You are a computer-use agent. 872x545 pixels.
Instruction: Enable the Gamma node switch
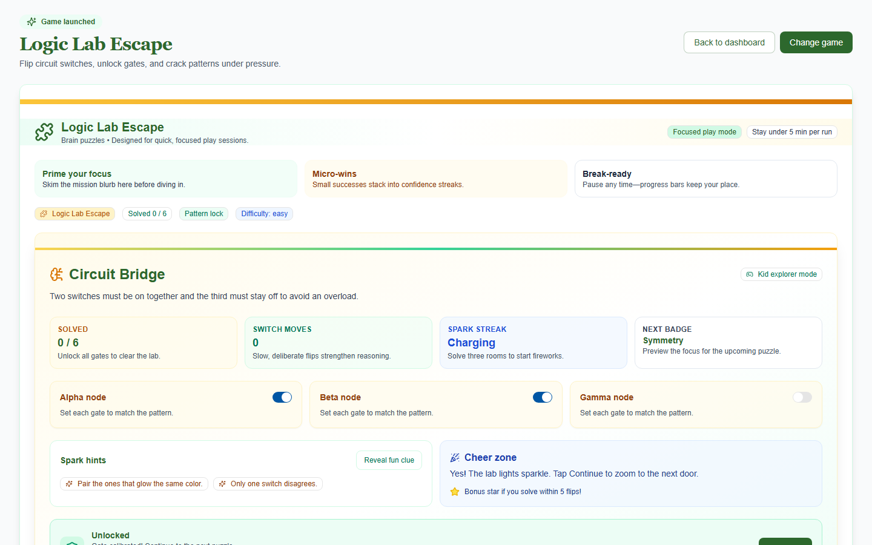(802, 397)
